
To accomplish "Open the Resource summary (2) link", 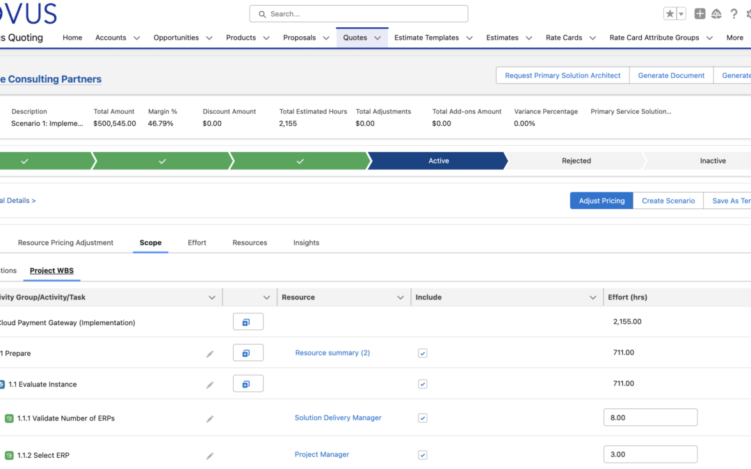I will coord(332,352).
